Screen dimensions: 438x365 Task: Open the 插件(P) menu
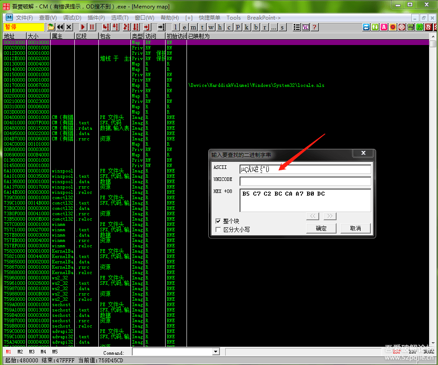point(96,18)
